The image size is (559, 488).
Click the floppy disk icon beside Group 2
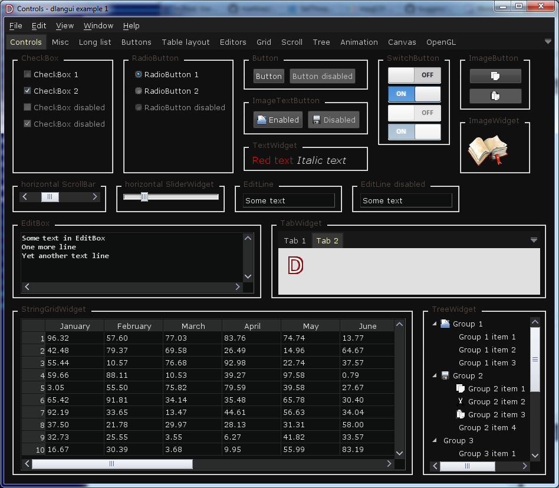(445, 375)
